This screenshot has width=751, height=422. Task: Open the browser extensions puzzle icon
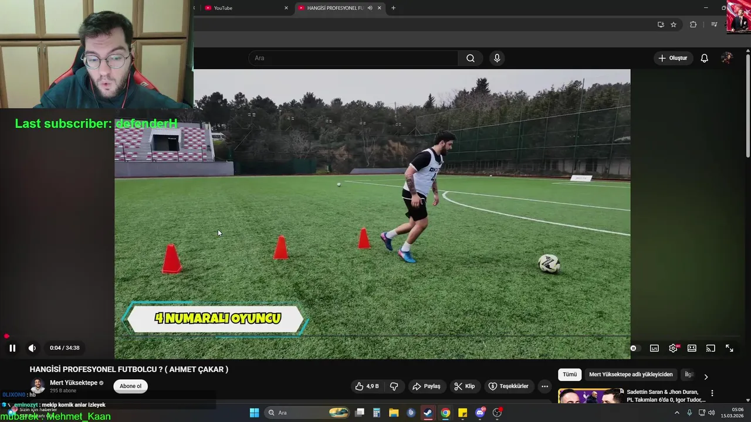pos(693,25)
